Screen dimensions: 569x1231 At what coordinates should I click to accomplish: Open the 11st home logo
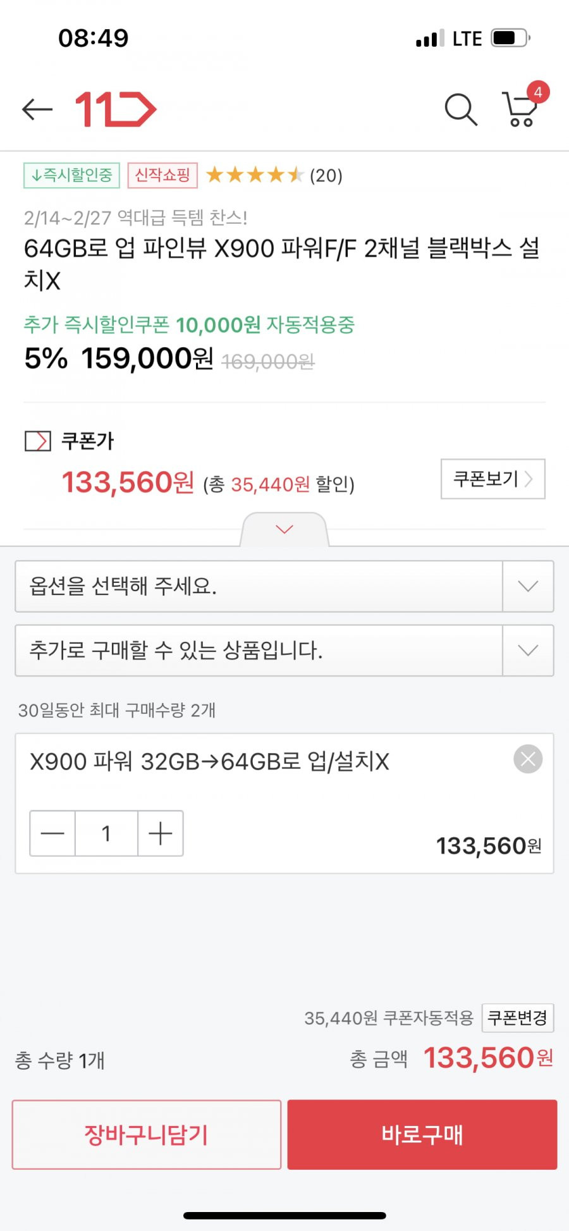click(116, 109)
